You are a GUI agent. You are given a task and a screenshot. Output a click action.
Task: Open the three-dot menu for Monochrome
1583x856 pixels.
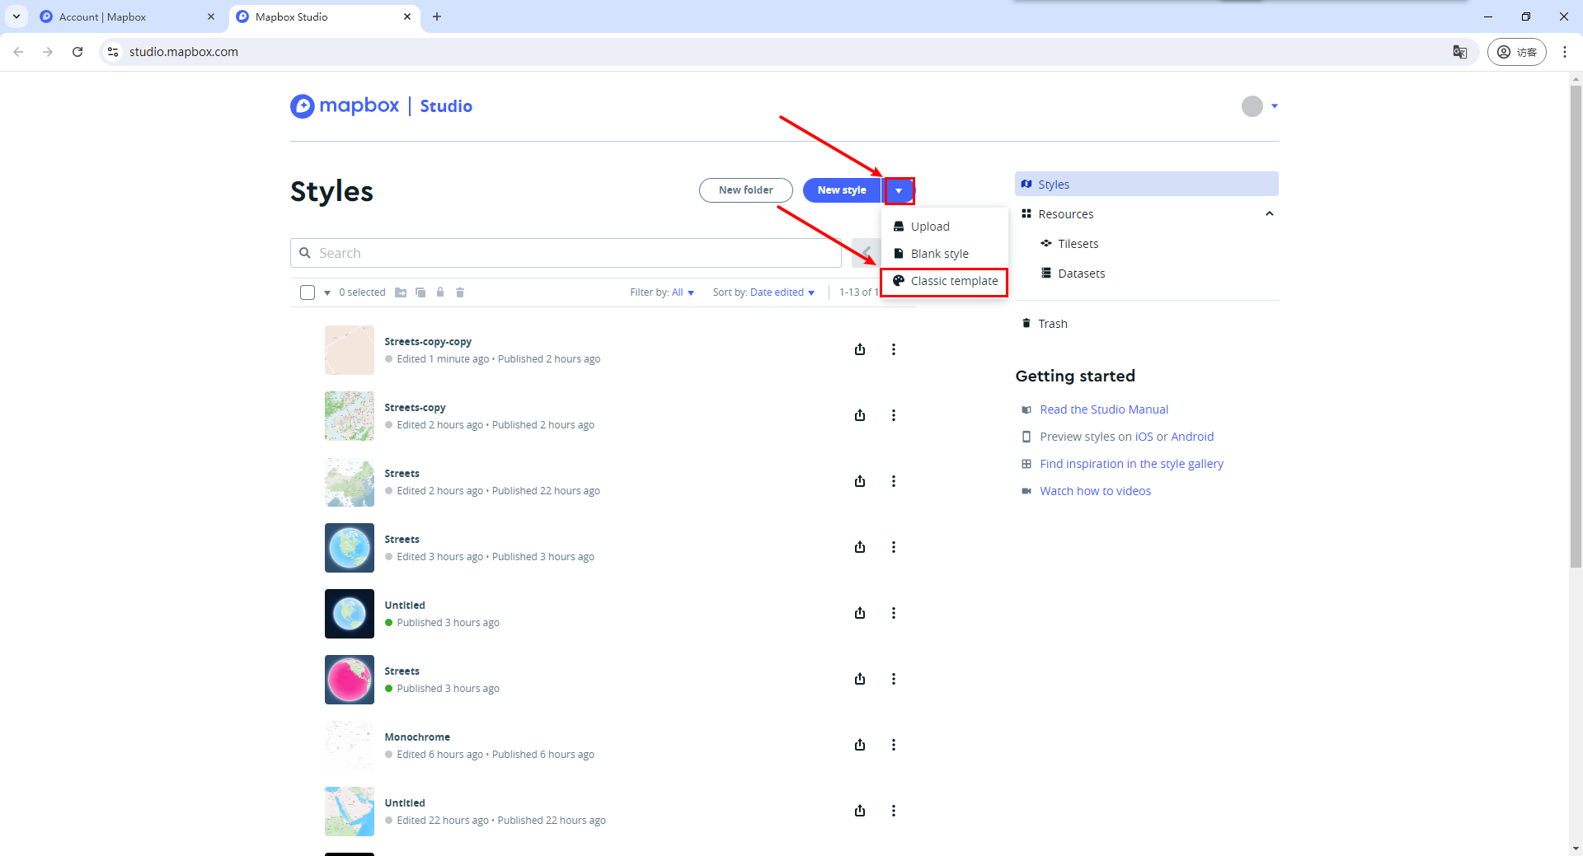coord(893,745)
